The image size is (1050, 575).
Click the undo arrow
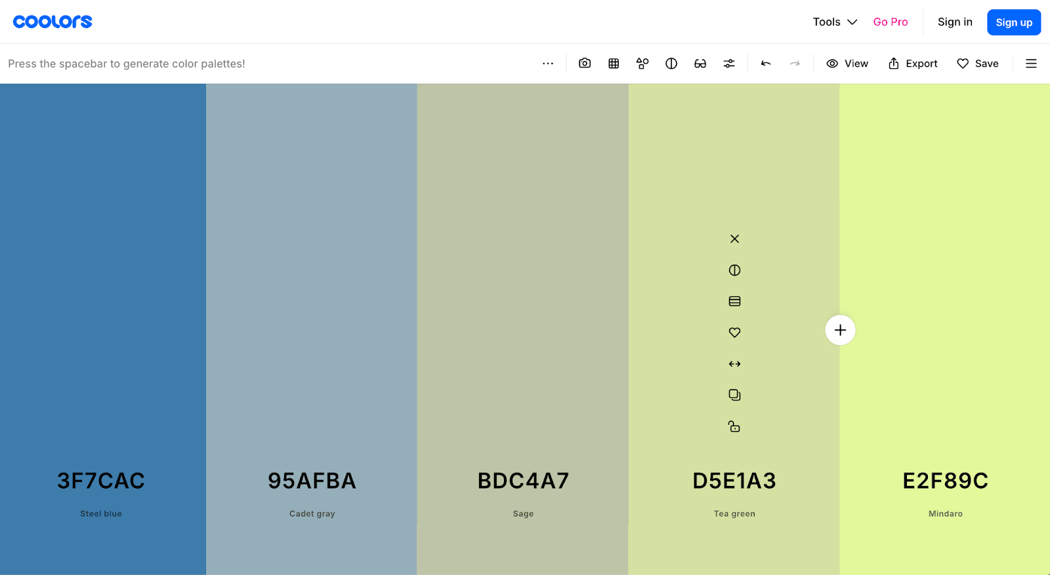click(x=766, y=64)
